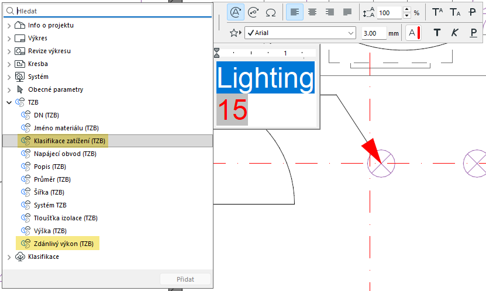Collapse the TZB group
The height and width of the screenshot is (291, 486).
[x=9, y=102]
